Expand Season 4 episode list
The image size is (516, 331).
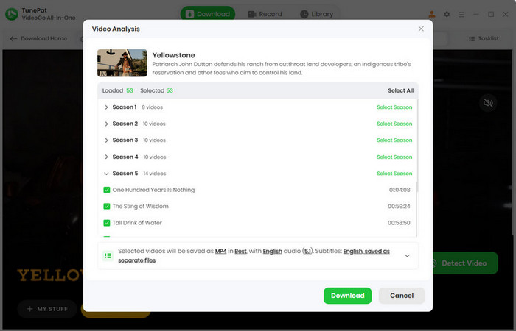point(106,157)
